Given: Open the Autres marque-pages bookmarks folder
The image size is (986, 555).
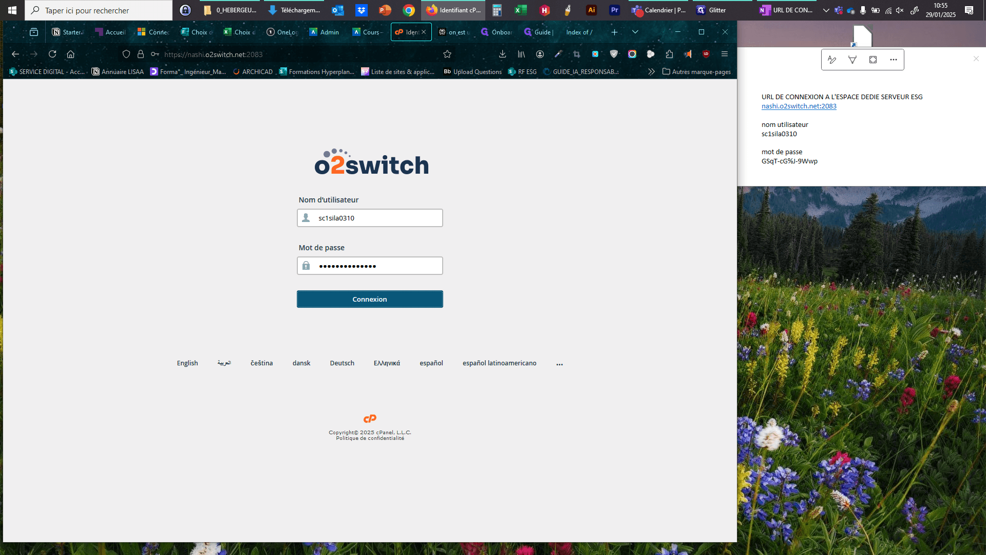Looking at the screenshot, I should 697,72.
